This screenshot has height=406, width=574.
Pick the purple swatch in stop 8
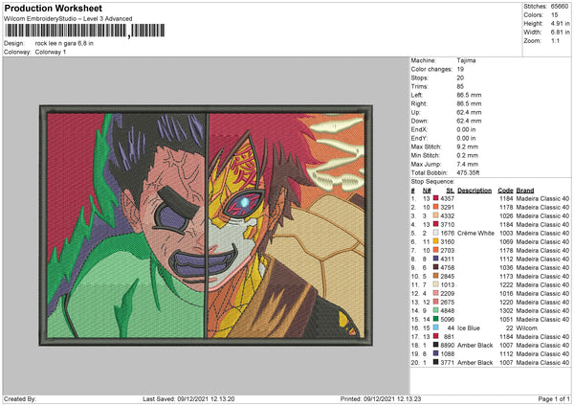tap(435, 259)
